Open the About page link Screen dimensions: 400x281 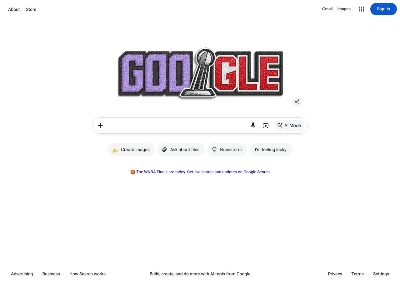14,9
